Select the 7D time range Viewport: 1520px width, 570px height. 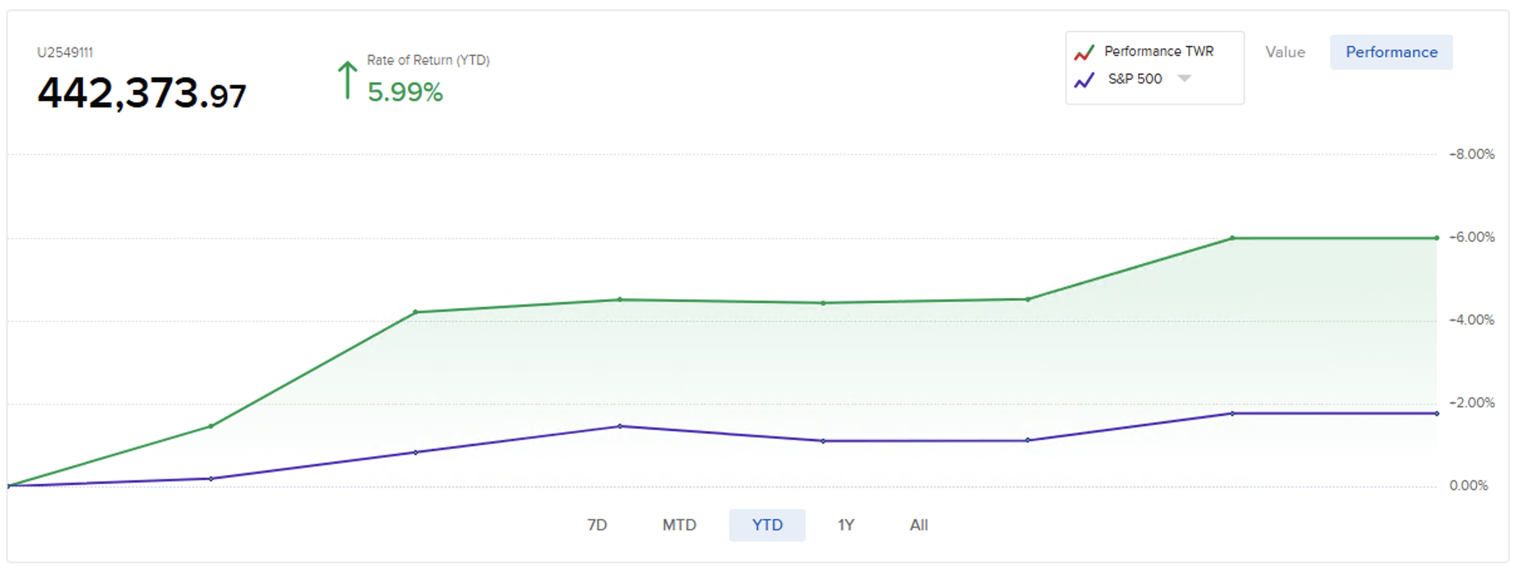(x=597, y=525)
